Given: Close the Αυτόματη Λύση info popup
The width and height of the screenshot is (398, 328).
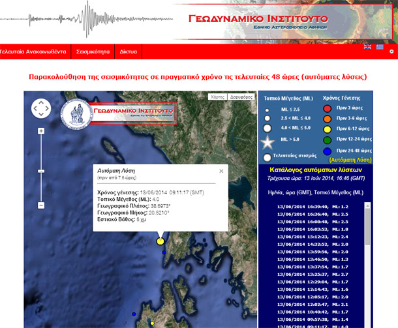Looking at the screenshot, I should [x=221, y=171].
